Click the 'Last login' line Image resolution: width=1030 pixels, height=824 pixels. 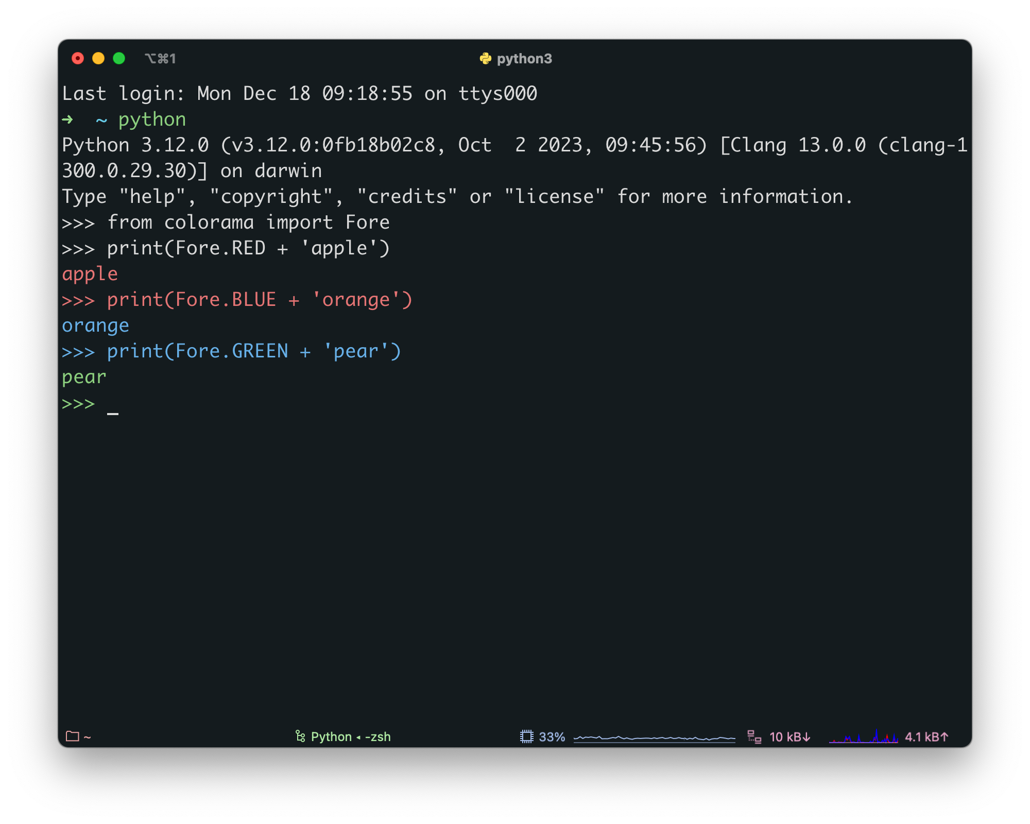tap(299, 94)
